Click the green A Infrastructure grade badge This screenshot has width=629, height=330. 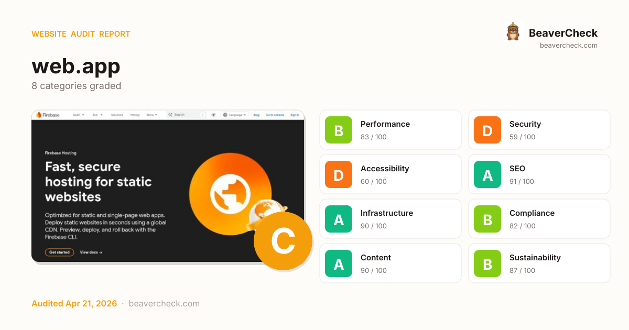(339, 219)
